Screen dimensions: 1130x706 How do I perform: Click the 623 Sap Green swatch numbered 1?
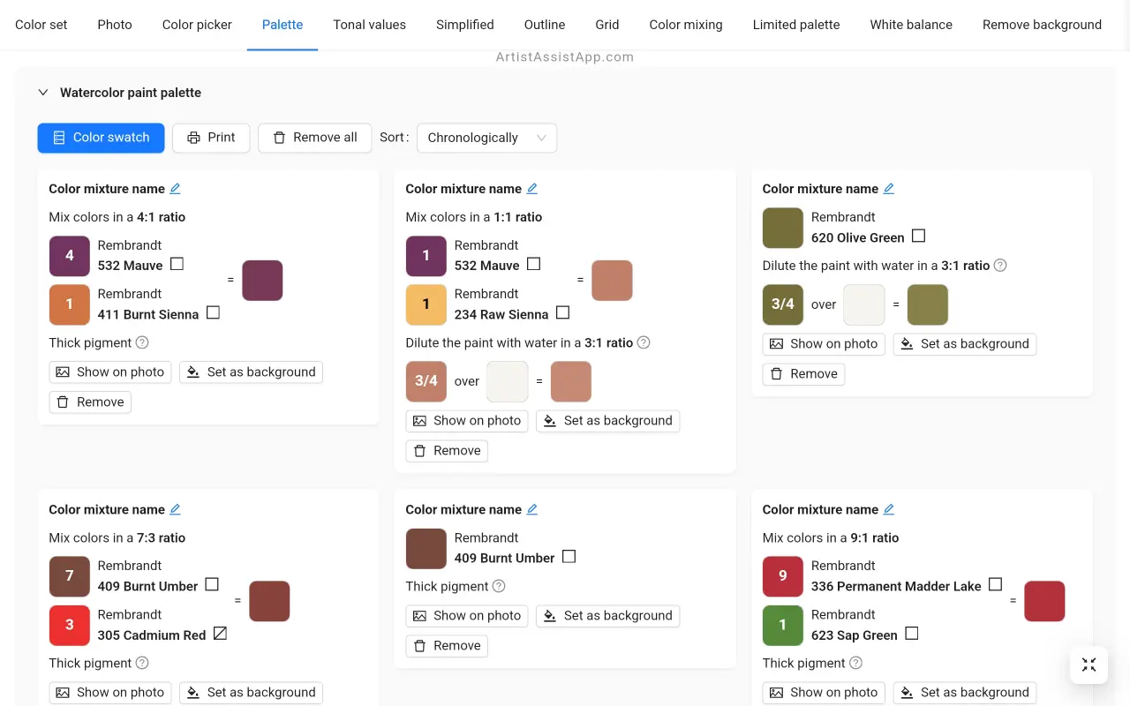point(783,625)
